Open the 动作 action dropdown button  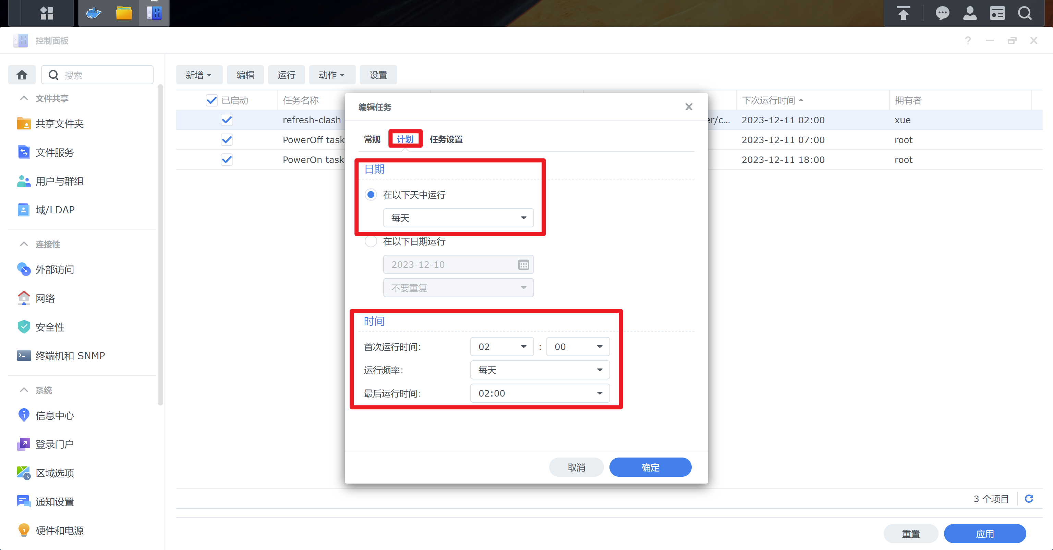332,75
